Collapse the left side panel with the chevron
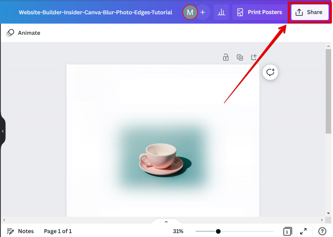Viewport: 333px width, 237px height. 3,131
